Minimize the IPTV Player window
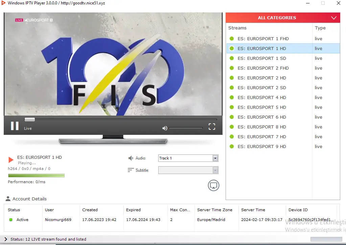Image resolution: width=346 pixels, height=245 pixels. tap(308, 3)
